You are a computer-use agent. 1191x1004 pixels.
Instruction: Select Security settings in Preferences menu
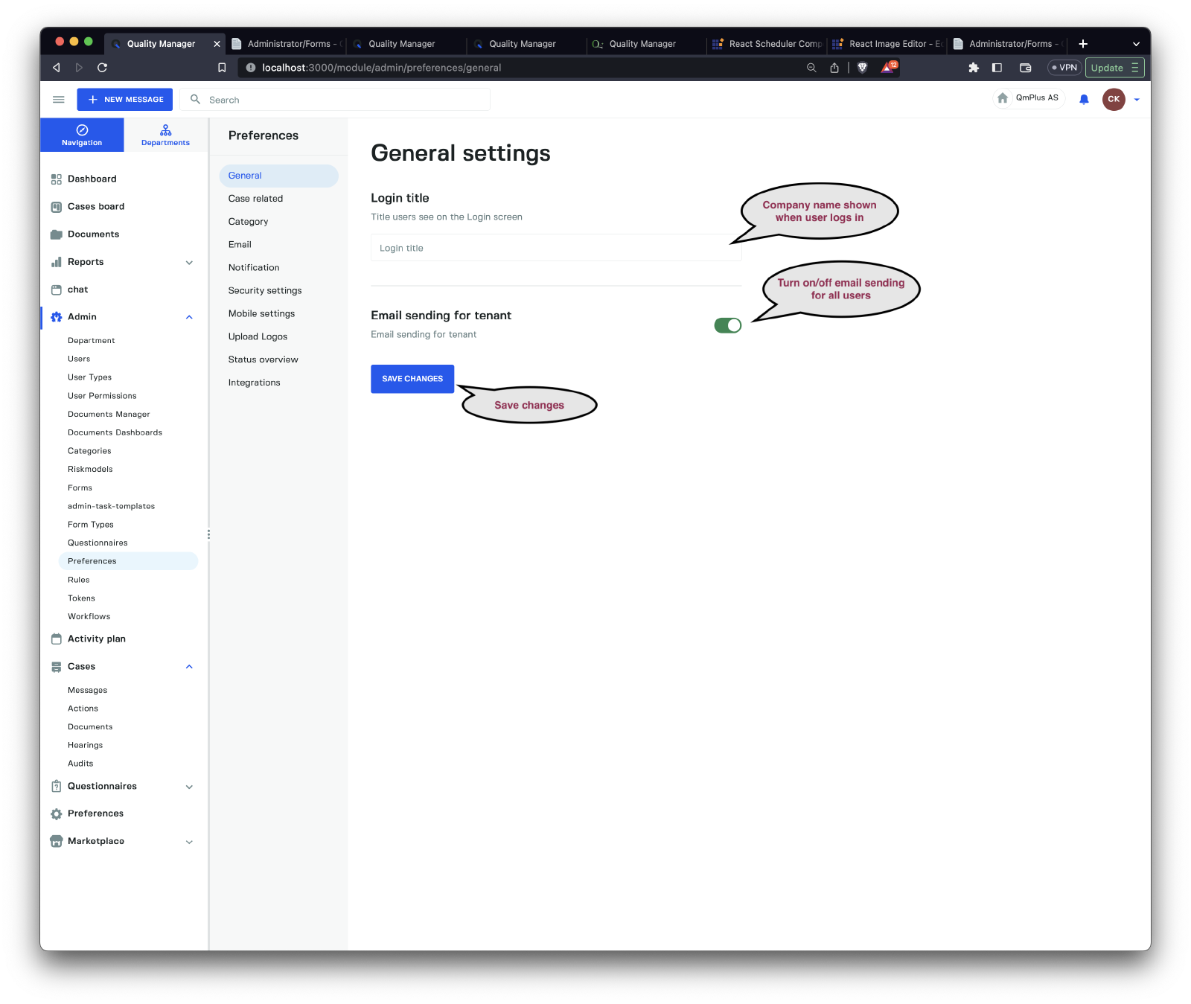pyautogui.click(x=265, y=291)
